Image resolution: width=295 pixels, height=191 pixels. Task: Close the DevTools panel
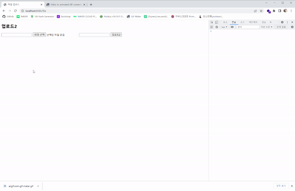(x=292, y=22)
